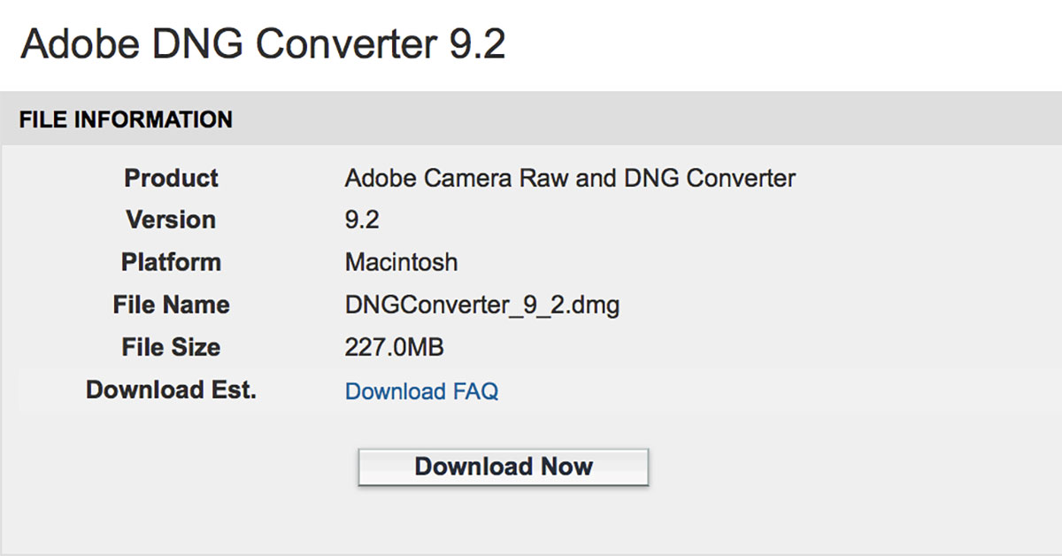
Task: Click inside the Download Now button border
Action: pos(502,467)
